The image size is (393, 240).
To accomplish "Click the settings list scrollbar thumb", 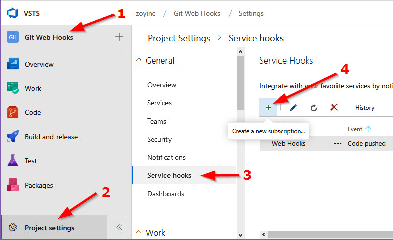I will [x=240, y=83].
